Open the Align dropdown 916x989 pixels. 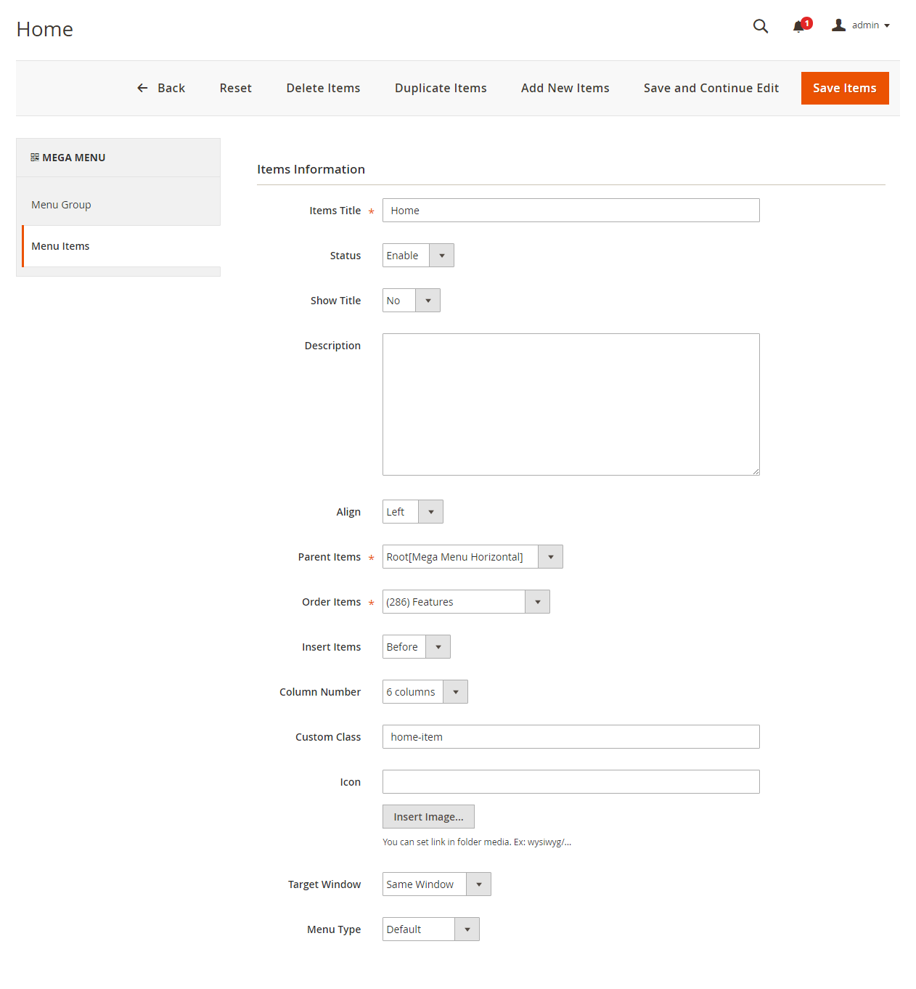pos(413,512)
